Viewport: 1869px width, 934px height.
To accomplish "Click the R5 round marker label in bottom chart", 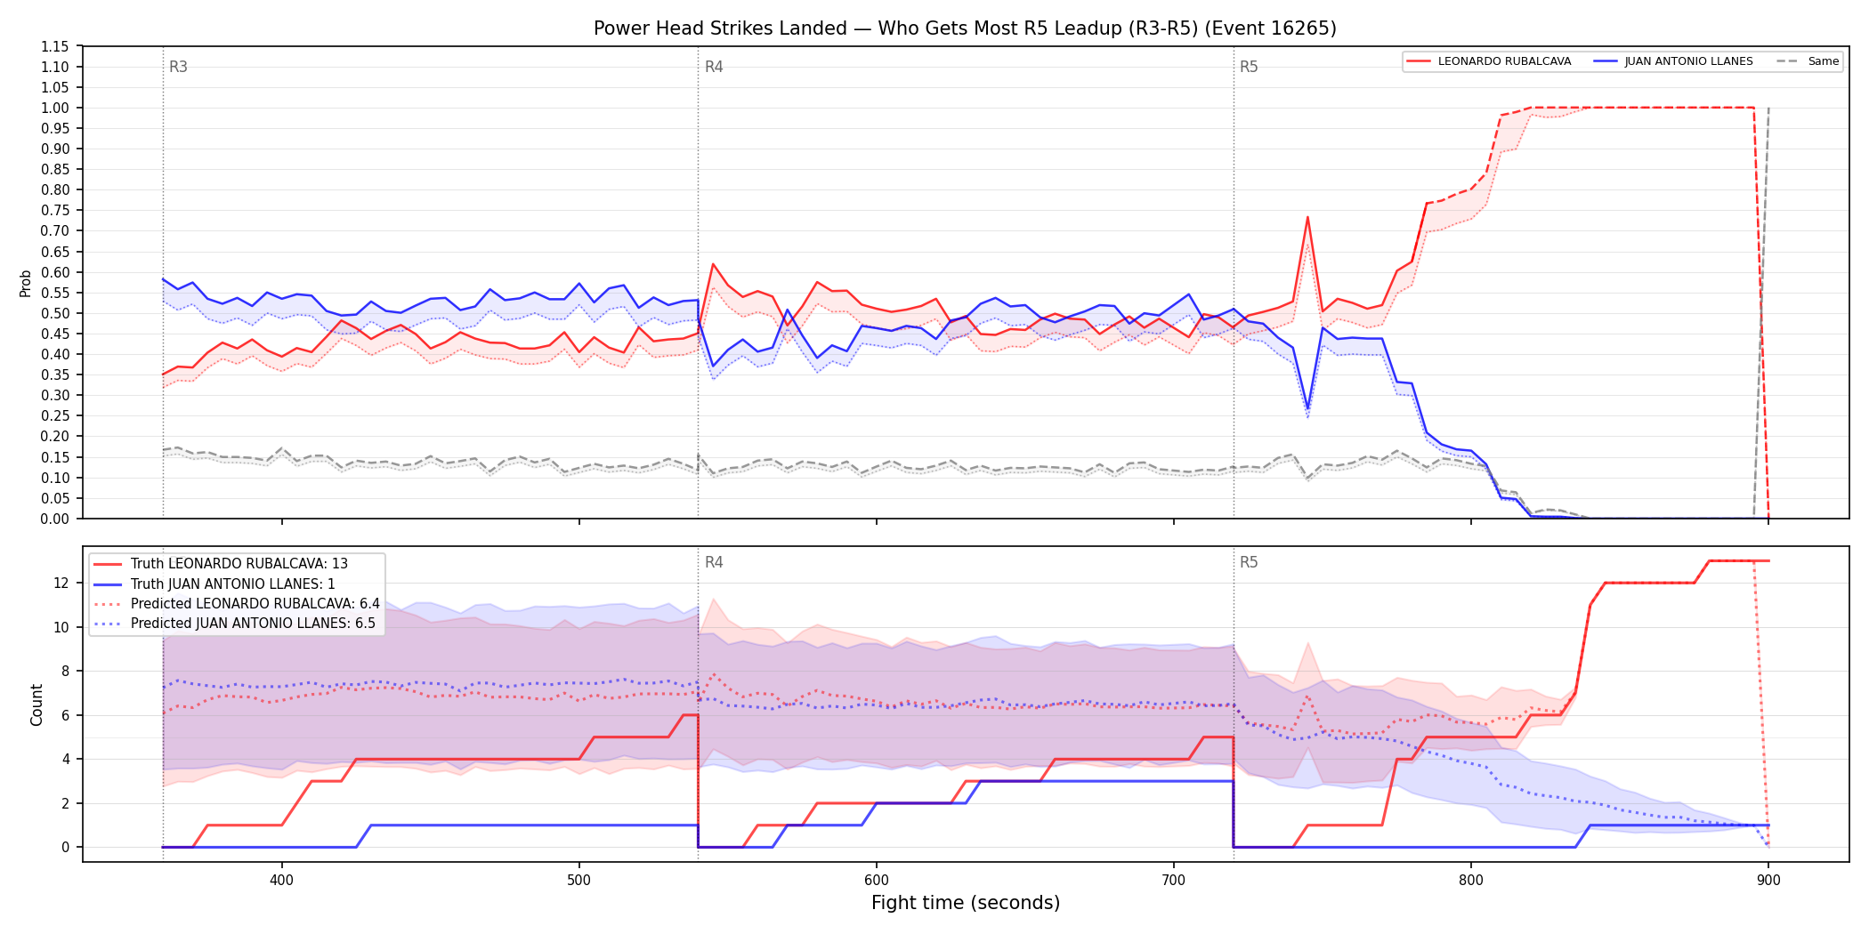I will point(1249,562).
